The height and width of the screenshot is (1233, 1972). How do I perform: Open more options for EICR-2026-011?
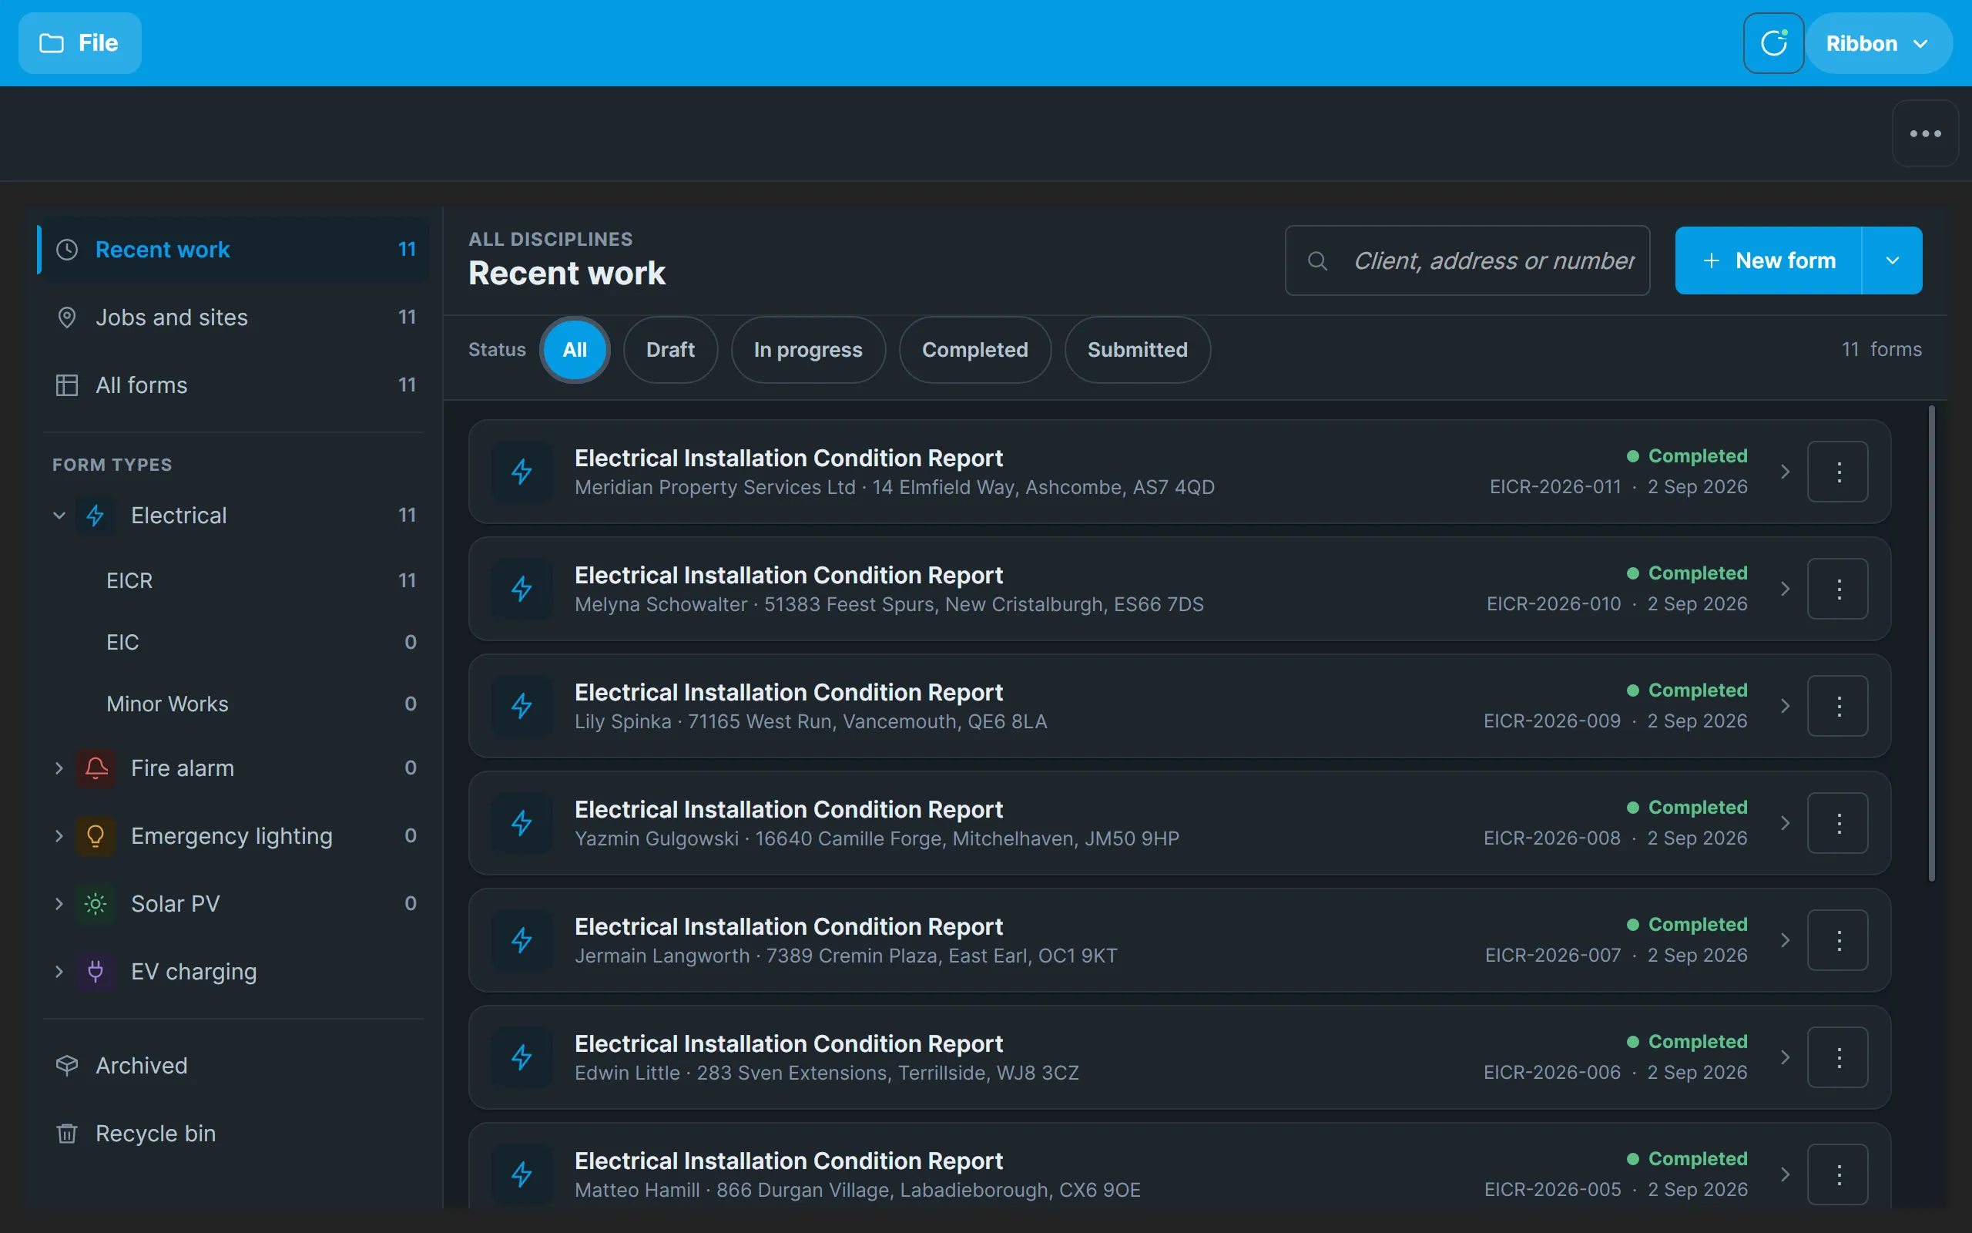1837,472
